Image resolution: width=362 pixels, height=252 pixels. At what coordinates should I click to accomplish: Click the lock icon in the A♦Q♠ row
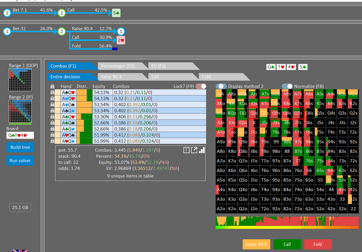pos(52,104)
